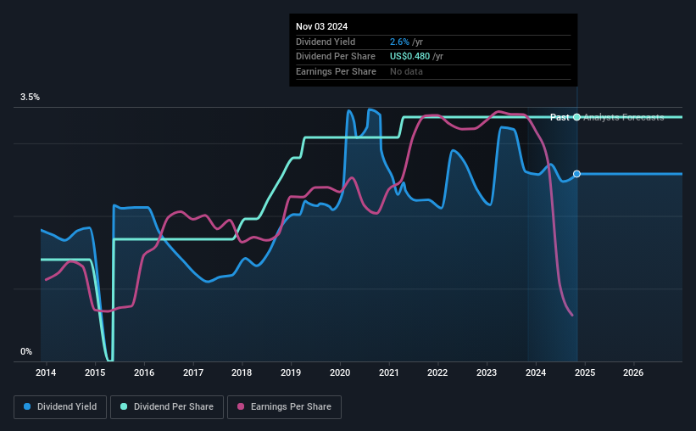The height and width of the screenshot is (431, 696).
Task: Click the 2.6% dividend yield value in tooltip
Action: (x=399, y=42)
